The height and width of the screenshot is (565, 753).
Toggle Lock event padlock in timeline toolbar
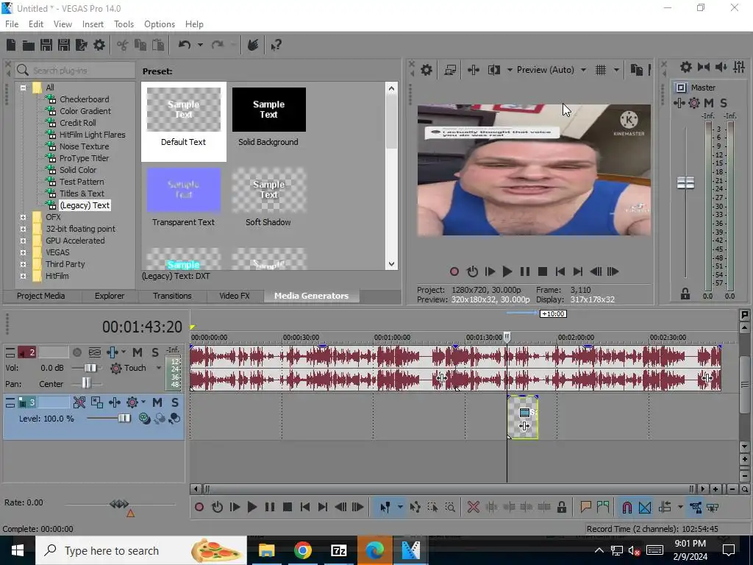tap(561, 507)
